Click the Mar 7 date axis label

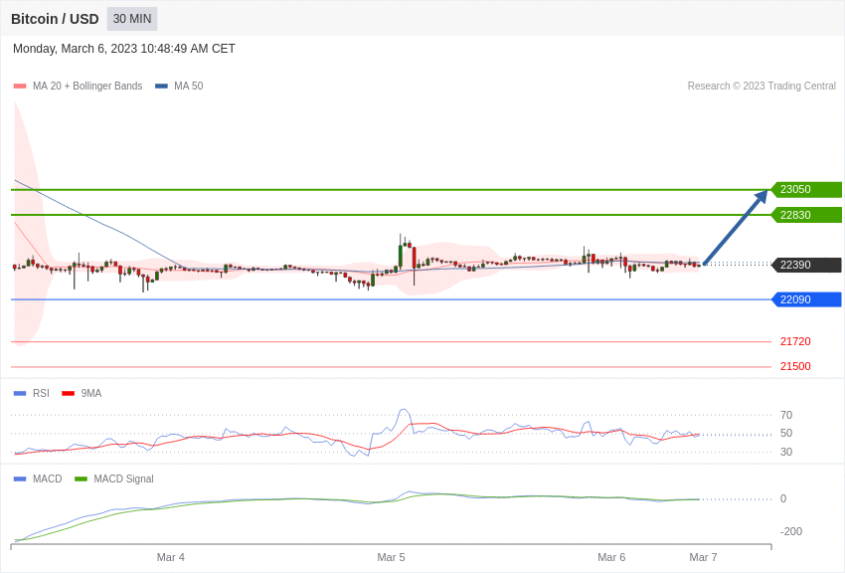703,557
